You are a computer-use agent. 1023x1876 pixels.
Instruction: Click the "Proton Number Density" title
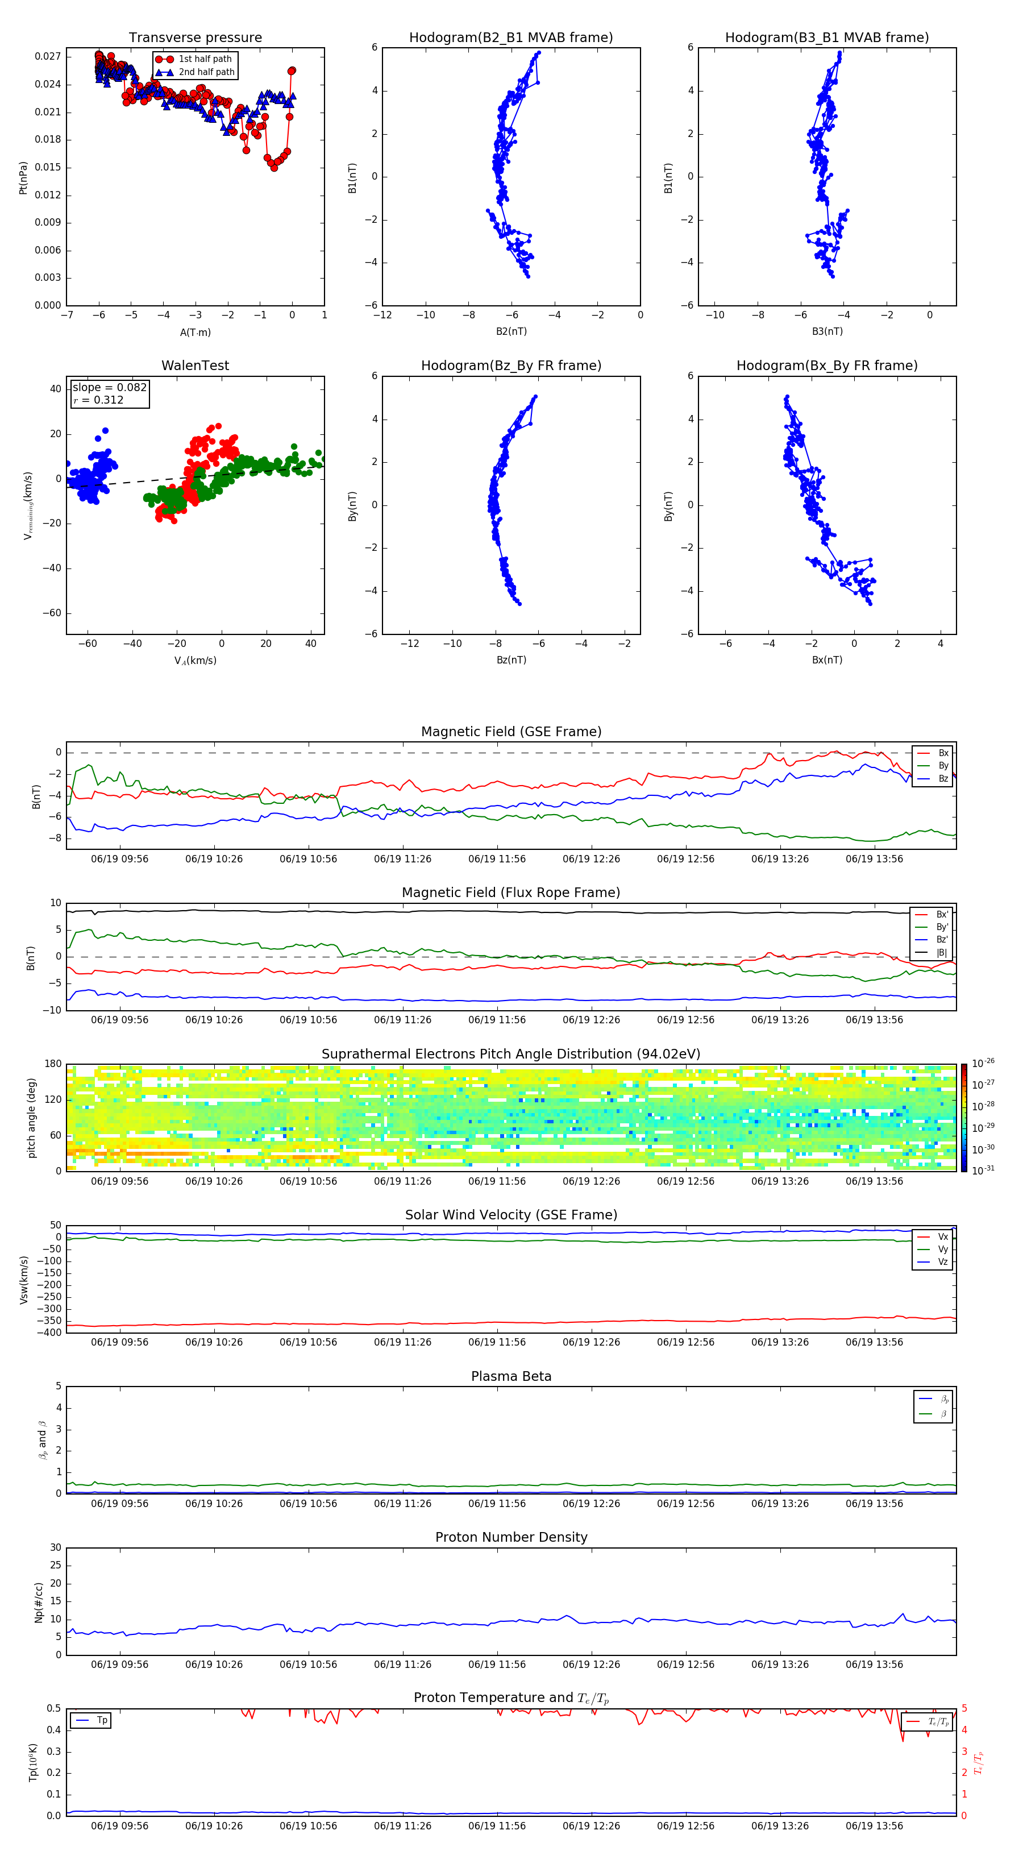point(511,1537)
